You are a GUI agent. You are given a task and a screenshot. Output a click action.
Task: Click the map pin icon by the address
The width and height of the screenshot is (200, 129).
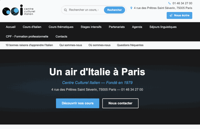pyautogui.click(x=131, y=8)
